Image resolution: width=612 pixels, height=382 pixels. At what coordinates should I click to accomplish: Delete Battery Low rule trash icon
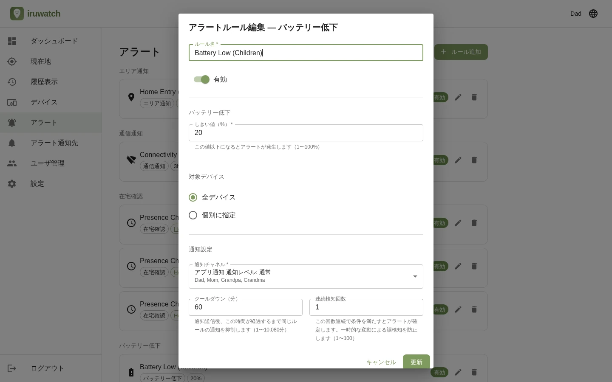point(474,372)
